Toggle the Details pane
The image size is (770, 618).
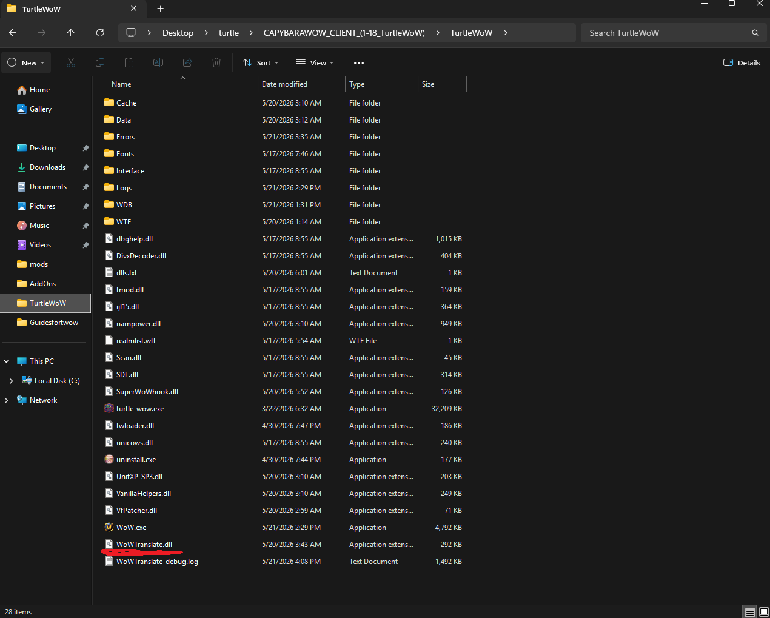tap(742, 62)
